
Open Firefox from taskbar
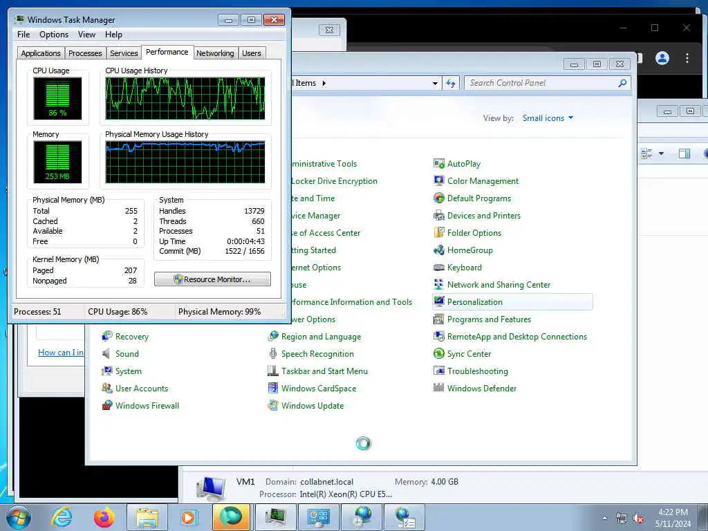tap(104, 517)
